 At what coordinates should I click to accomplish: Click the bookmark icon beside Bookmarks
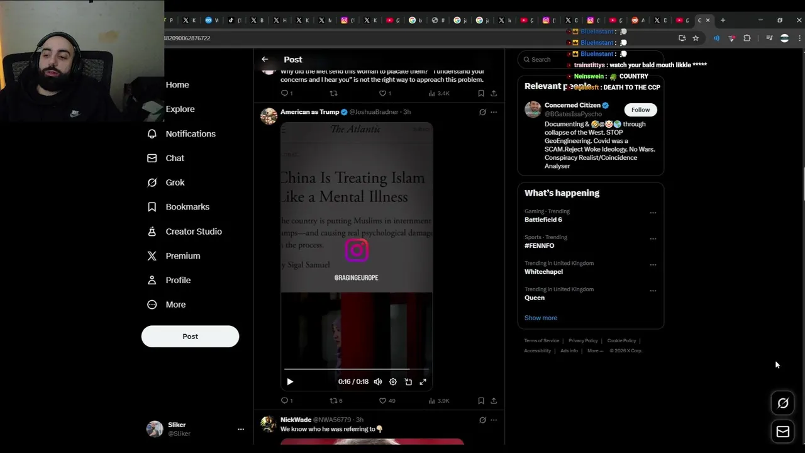pos(152,207)
